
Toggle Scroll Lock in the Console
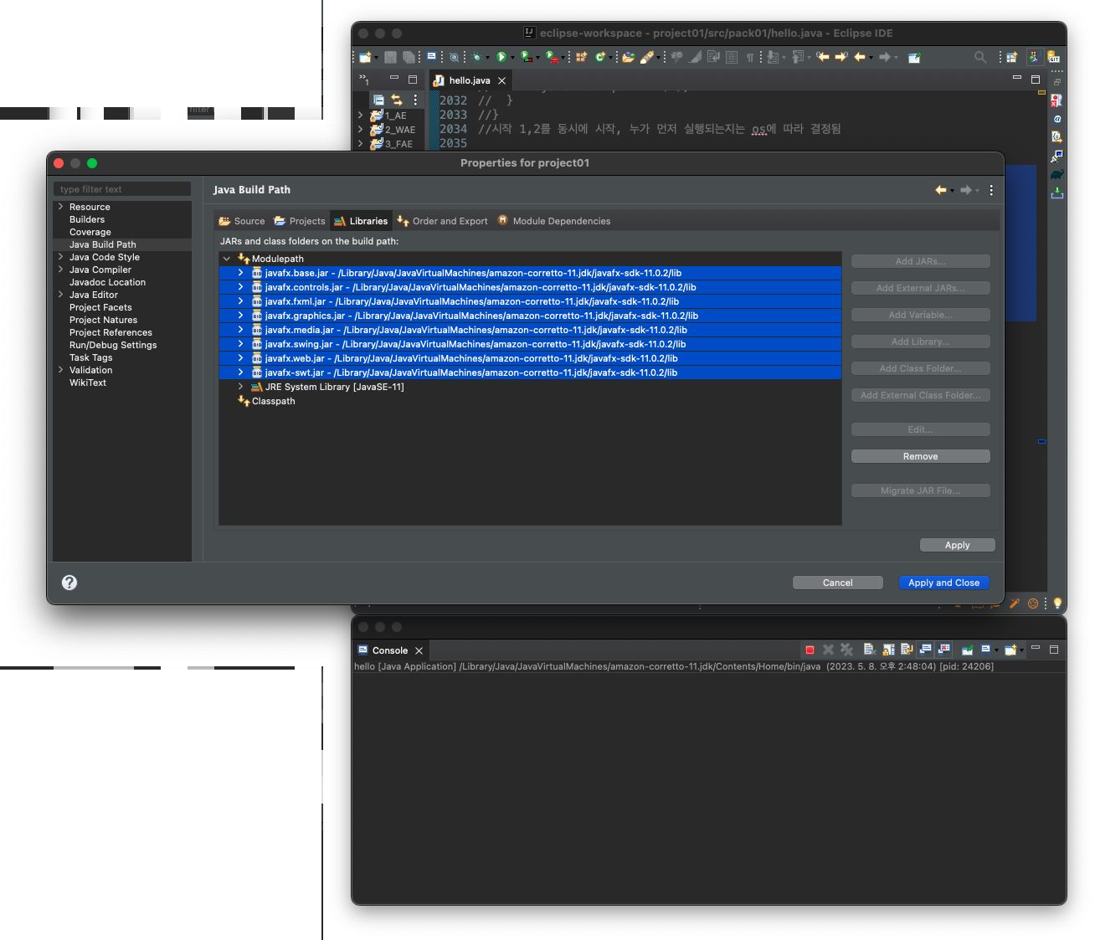(887, 650)
